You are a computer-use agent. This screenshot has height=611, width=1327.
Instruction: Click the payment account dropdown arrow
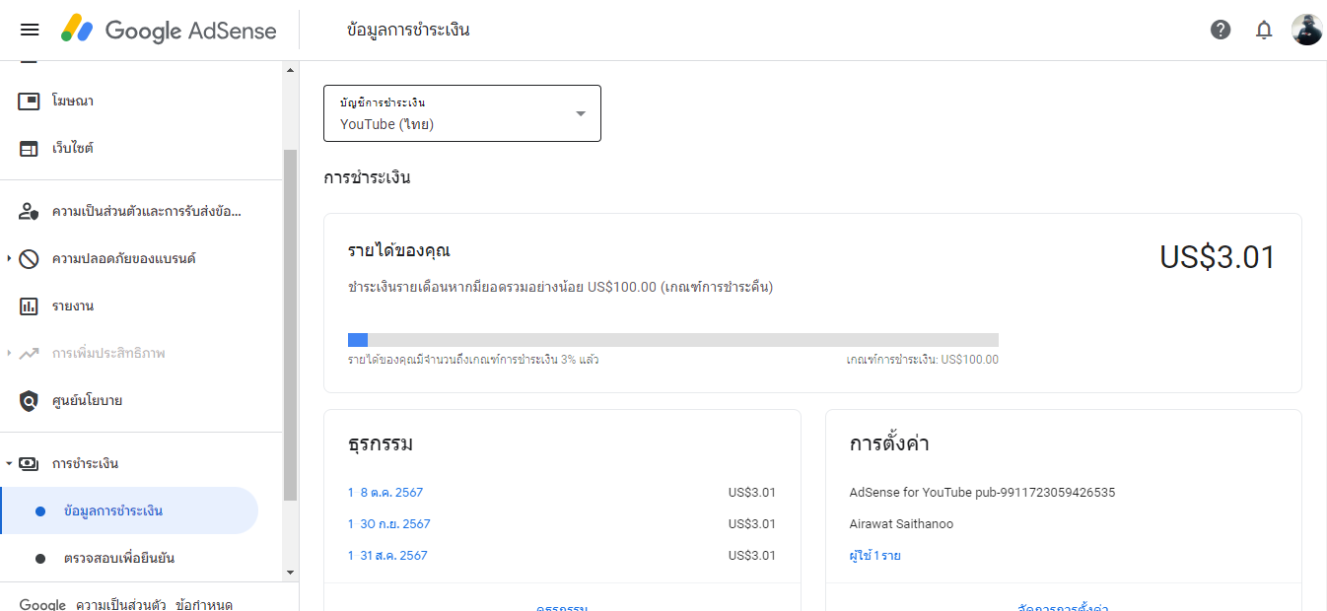(581, 113)
